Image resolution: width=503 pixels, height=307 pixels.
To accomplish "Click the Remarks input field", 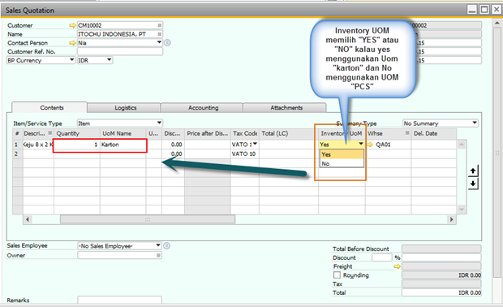I will tap(119, 300).
